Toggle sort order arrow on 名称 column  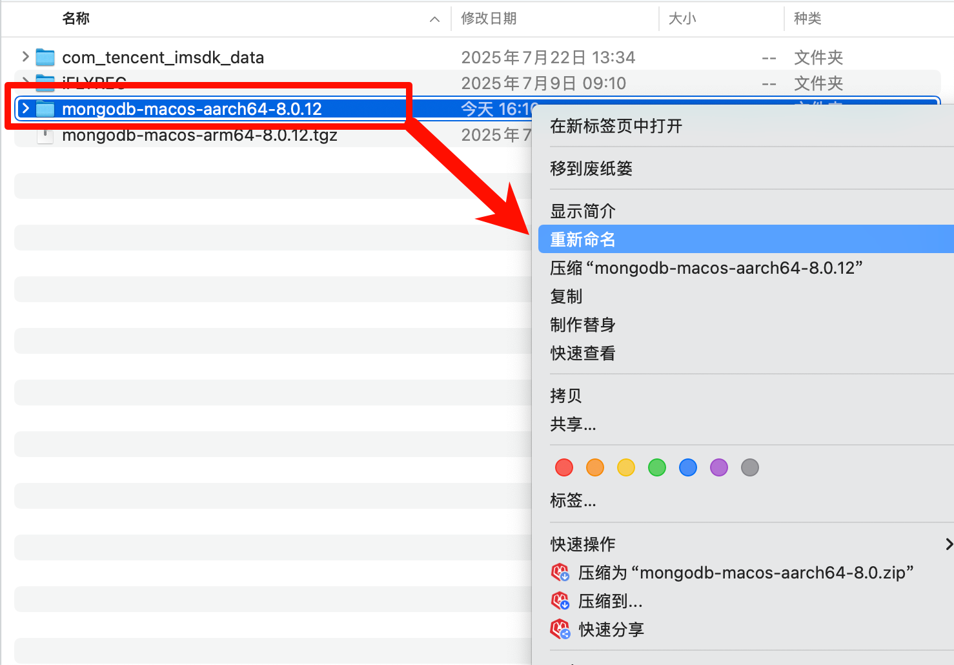click(434, 19)
